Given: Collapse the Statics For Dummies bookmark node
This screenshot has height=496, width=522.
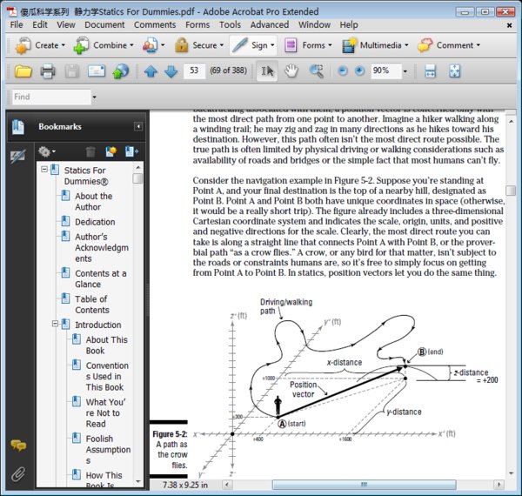Looking at the screenshot, I should [x=43, y=171].
